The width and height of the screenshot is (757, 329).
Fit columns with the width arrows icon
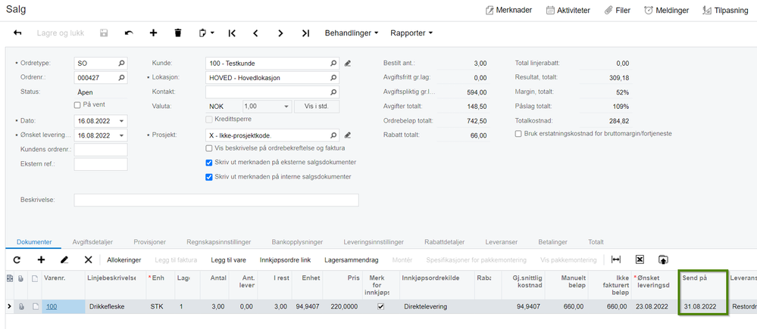pyautogui.click(x=616, y=259)
